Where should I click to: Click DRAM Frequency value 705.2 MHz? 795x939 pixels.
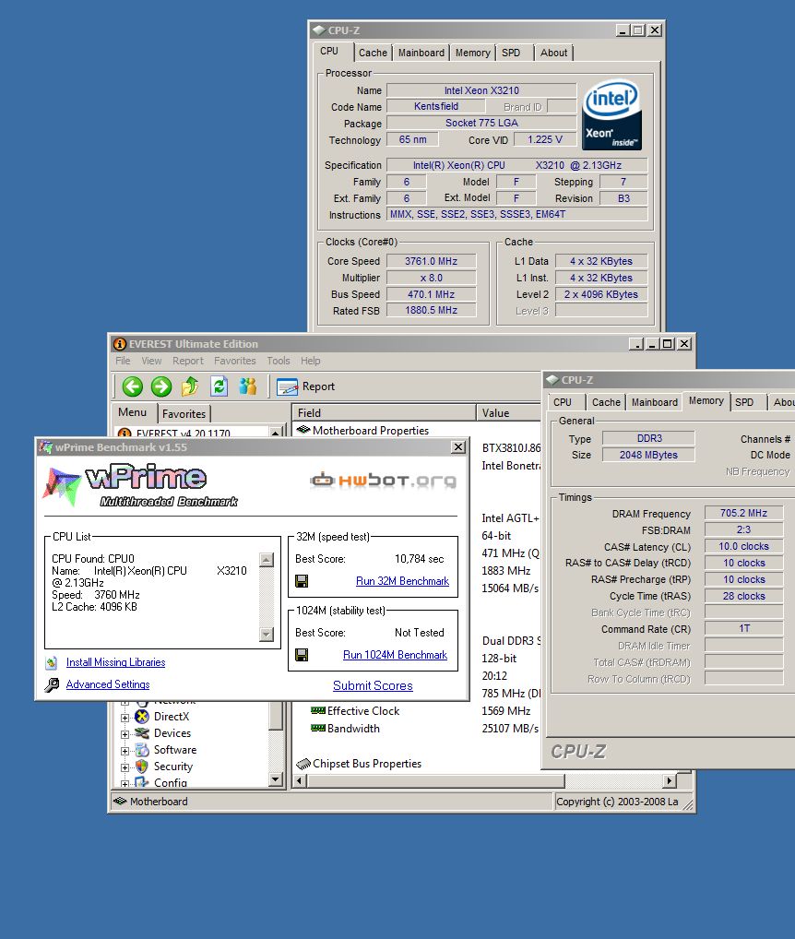743,513
